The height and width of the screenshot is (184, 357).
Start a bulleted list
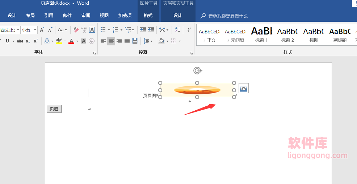(103, 30)
